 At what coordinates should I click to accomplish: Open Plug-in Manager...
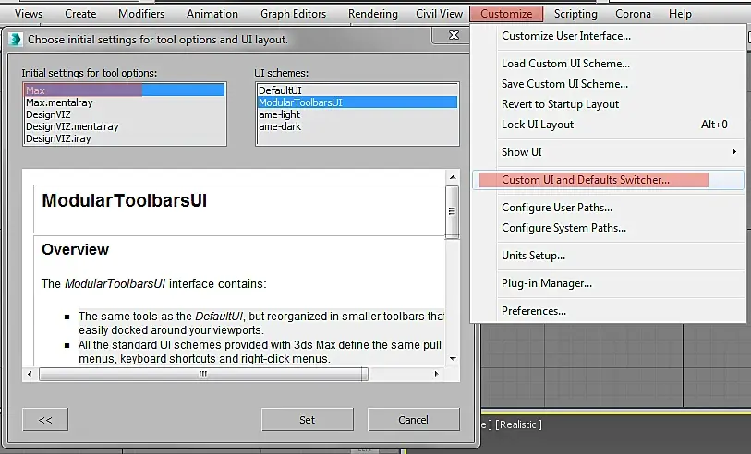point(608,283)
